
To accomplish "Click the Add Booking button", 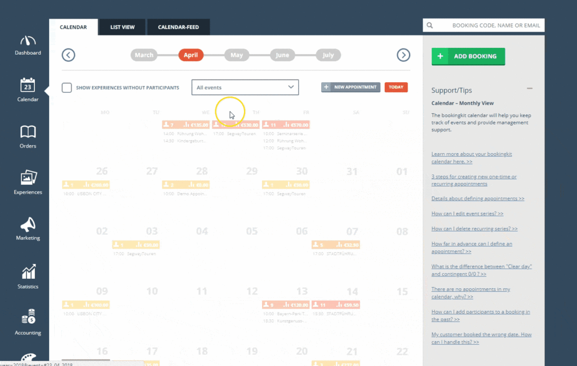I will click(468, 56).
